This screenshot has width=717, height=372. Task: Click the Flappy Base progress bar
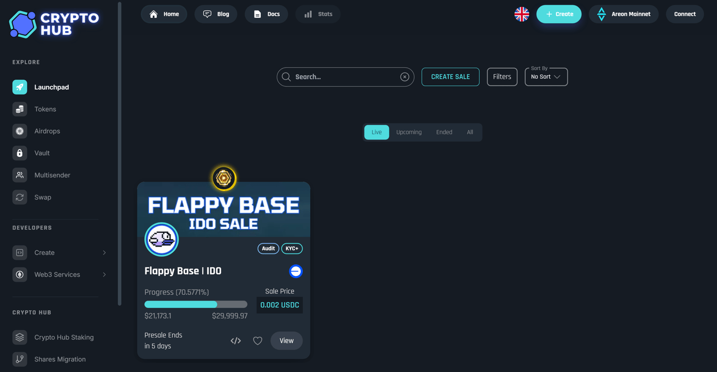pyautogui.click(x=196, y=304)
